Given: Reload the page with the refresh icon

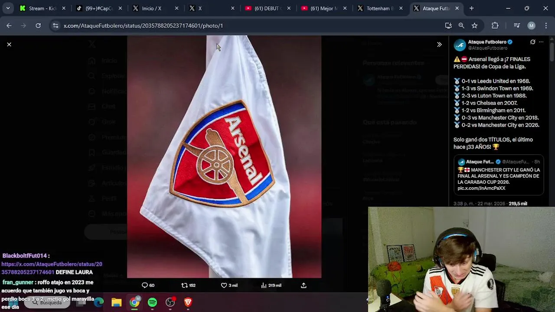Looking at the screenshot, I should (x=38, y=26).
